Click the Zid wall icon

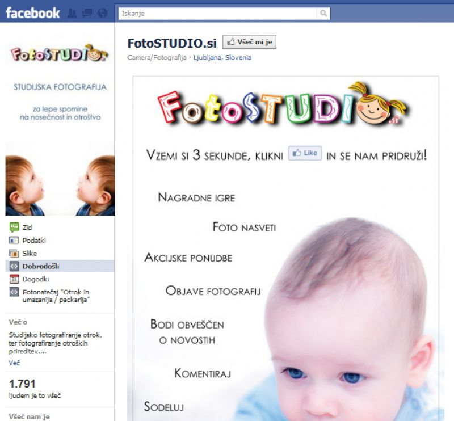coord(14,228)
